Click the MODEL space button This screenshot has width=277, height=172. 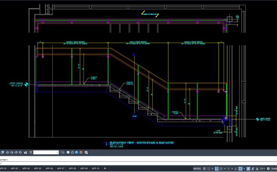click(x=197, y=169)
